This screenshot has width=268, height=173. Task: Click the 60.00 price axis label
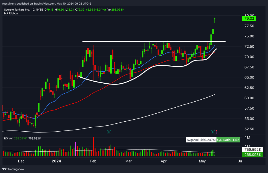click(x=249, y=98)
